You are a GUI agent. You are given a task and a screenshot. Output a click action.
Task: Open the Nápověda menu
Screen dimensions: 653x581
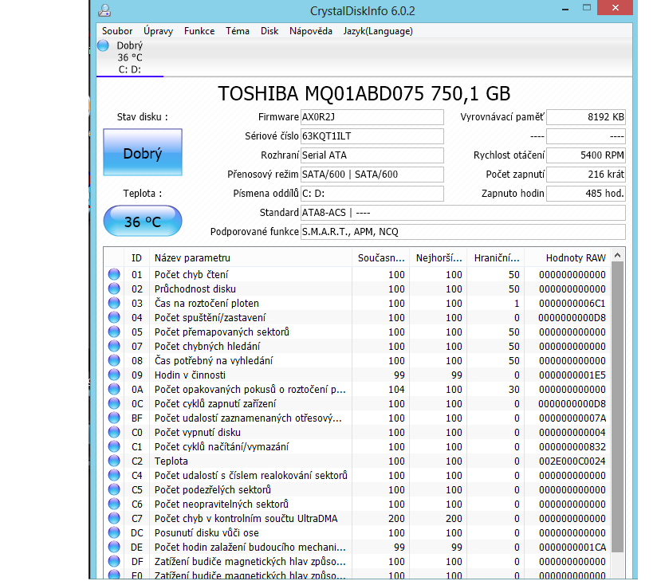click(x=311, y=31)
